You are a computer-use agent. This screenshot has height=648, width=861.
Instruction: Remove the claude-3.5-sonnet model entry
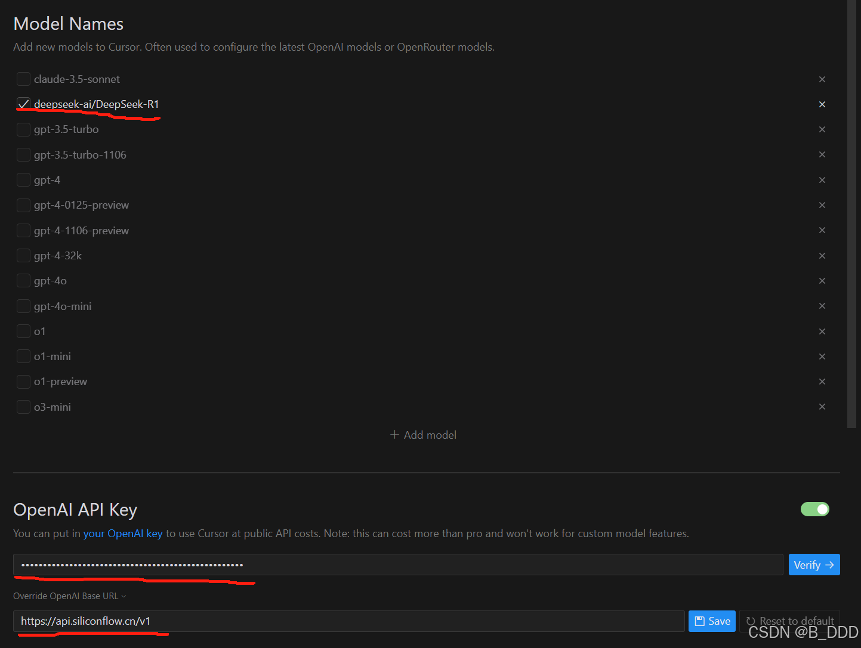click(x=822, y=79)
